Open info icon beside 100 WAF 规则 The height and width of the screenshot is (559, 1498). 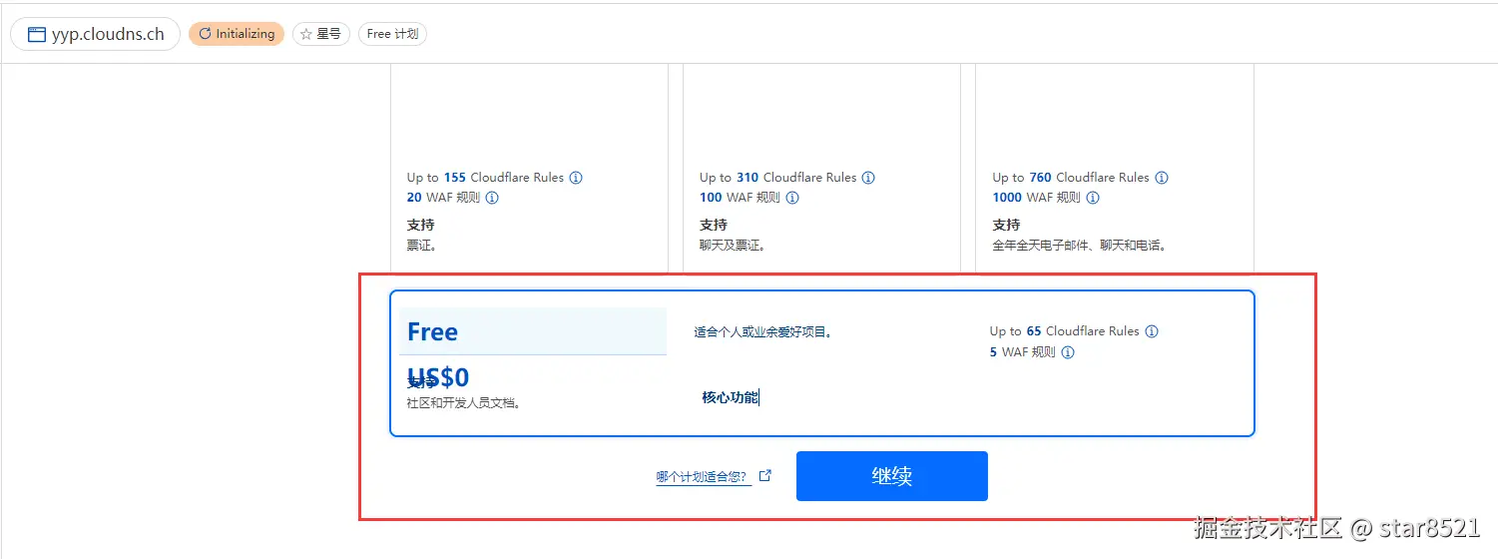(x=792, y=198)
